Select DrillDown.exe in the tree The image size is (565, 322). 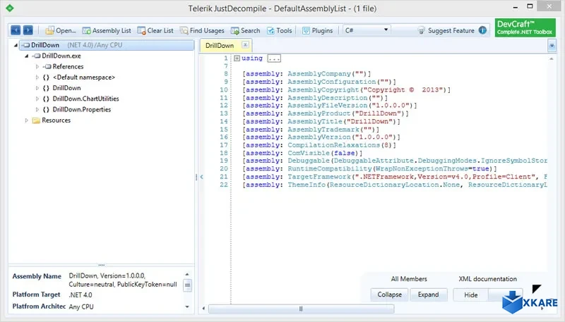click(x=61, y=56)
